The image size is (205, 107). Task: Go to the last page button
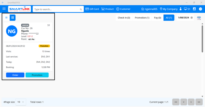pos(199,102)
